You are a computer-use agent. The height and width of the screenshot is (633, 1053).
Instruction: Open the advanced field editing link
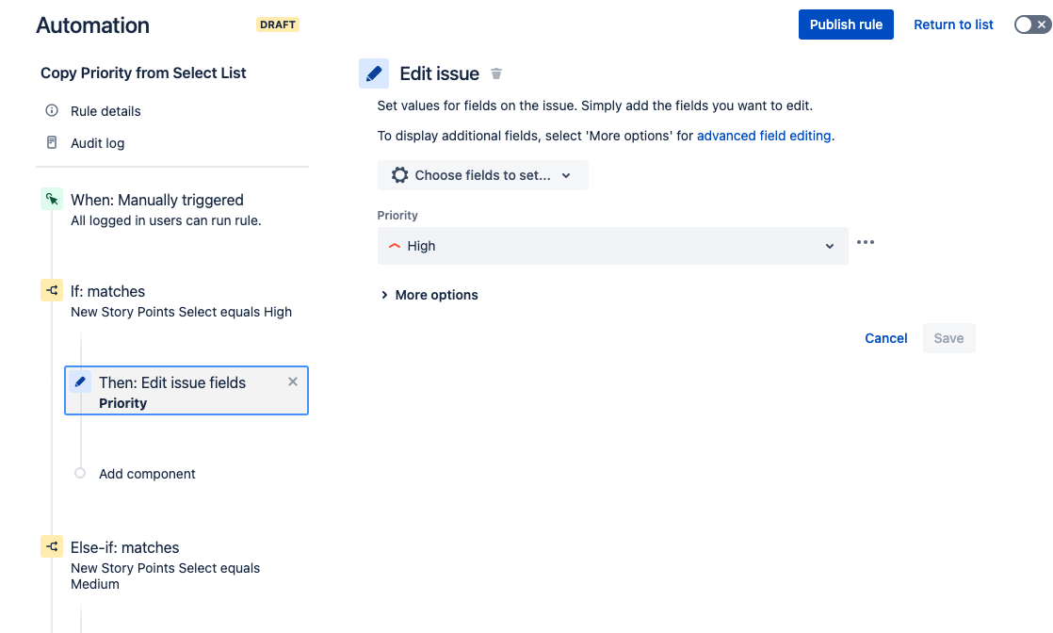point(763,135)
